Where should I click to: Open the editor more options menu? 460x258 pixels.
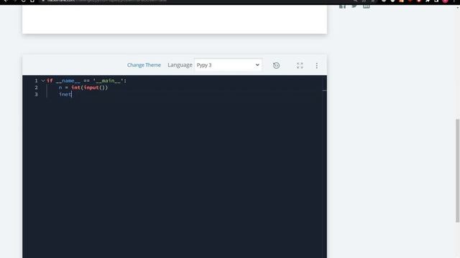[316, 65]
